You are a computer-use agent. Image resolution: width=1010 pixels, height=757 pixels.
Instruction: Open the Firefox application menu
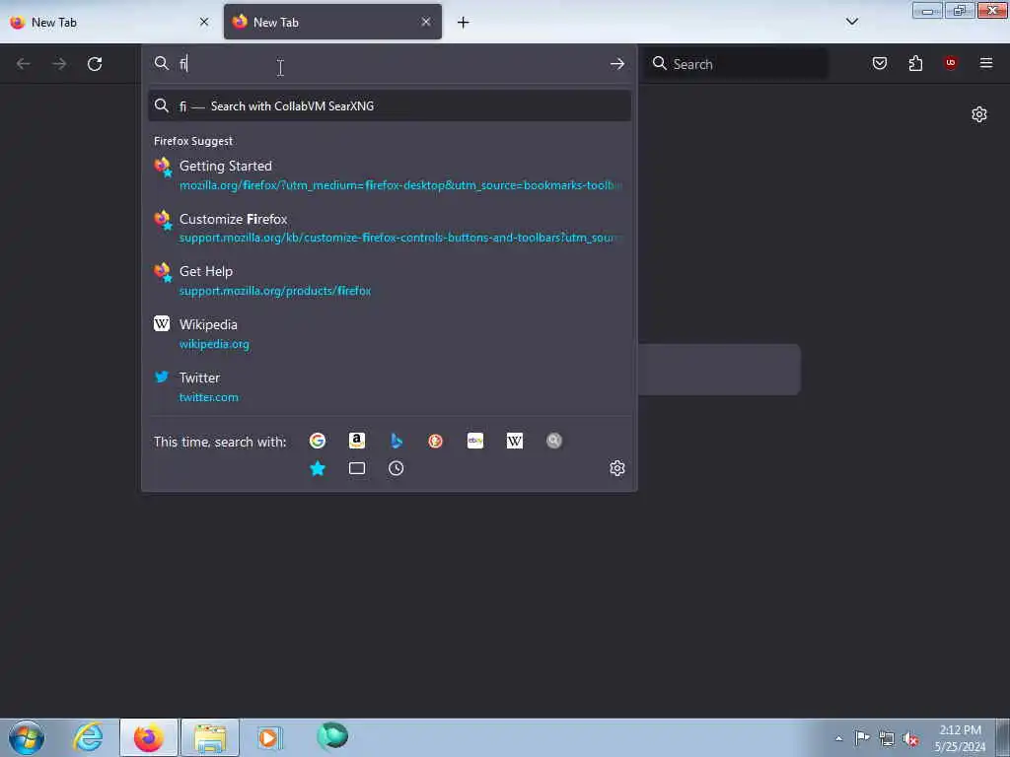point(986,63)
